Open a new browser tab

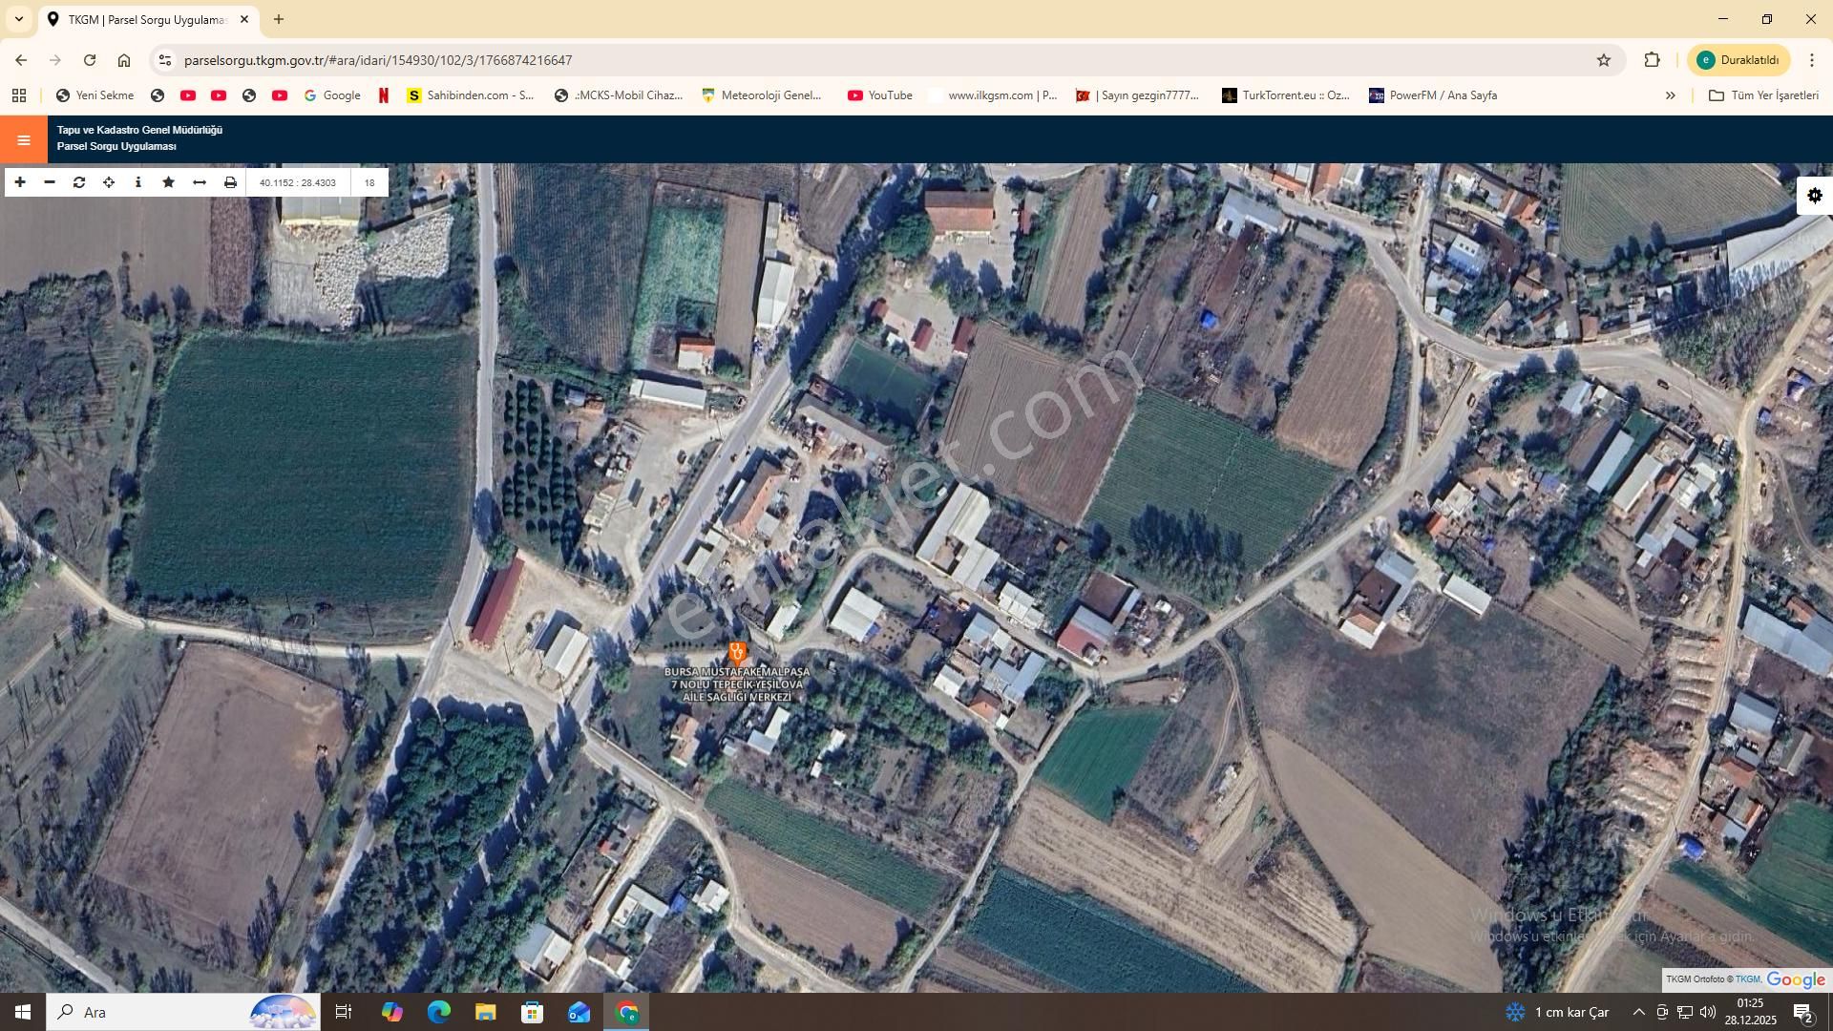click(x=279, y=19)
